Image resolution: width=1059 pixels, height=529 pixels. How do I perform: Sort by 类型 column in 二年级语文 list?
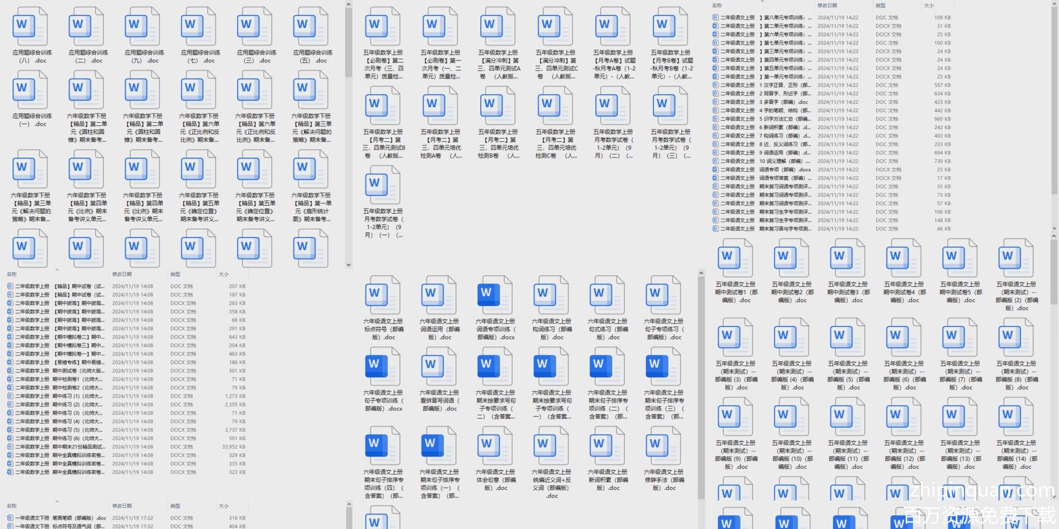pos(880,5)
